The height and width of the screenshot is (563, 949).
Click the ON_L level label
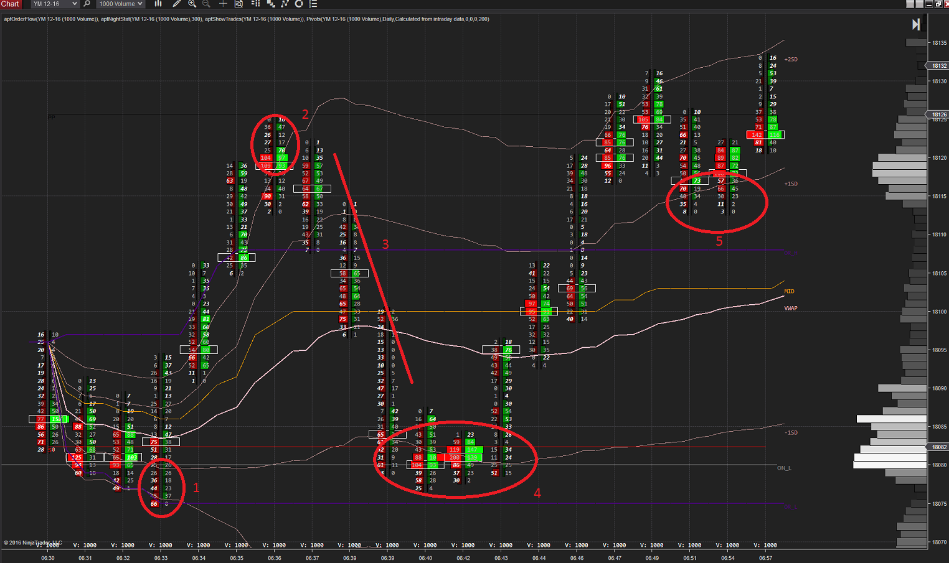784,468
